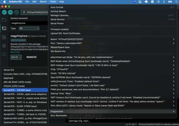Open the Sketchbook folder sidebar icon
The height and width of the screenshot is (126, 179).
click(x=4, y=20)
